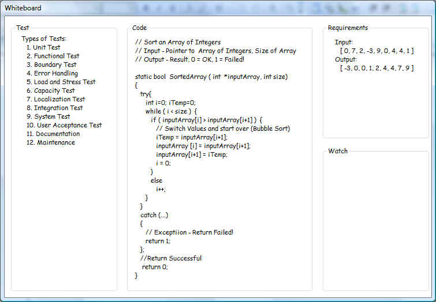Click 'int i=0; iTemp=0;' line
436x302 pixels.
pos(171,103)
